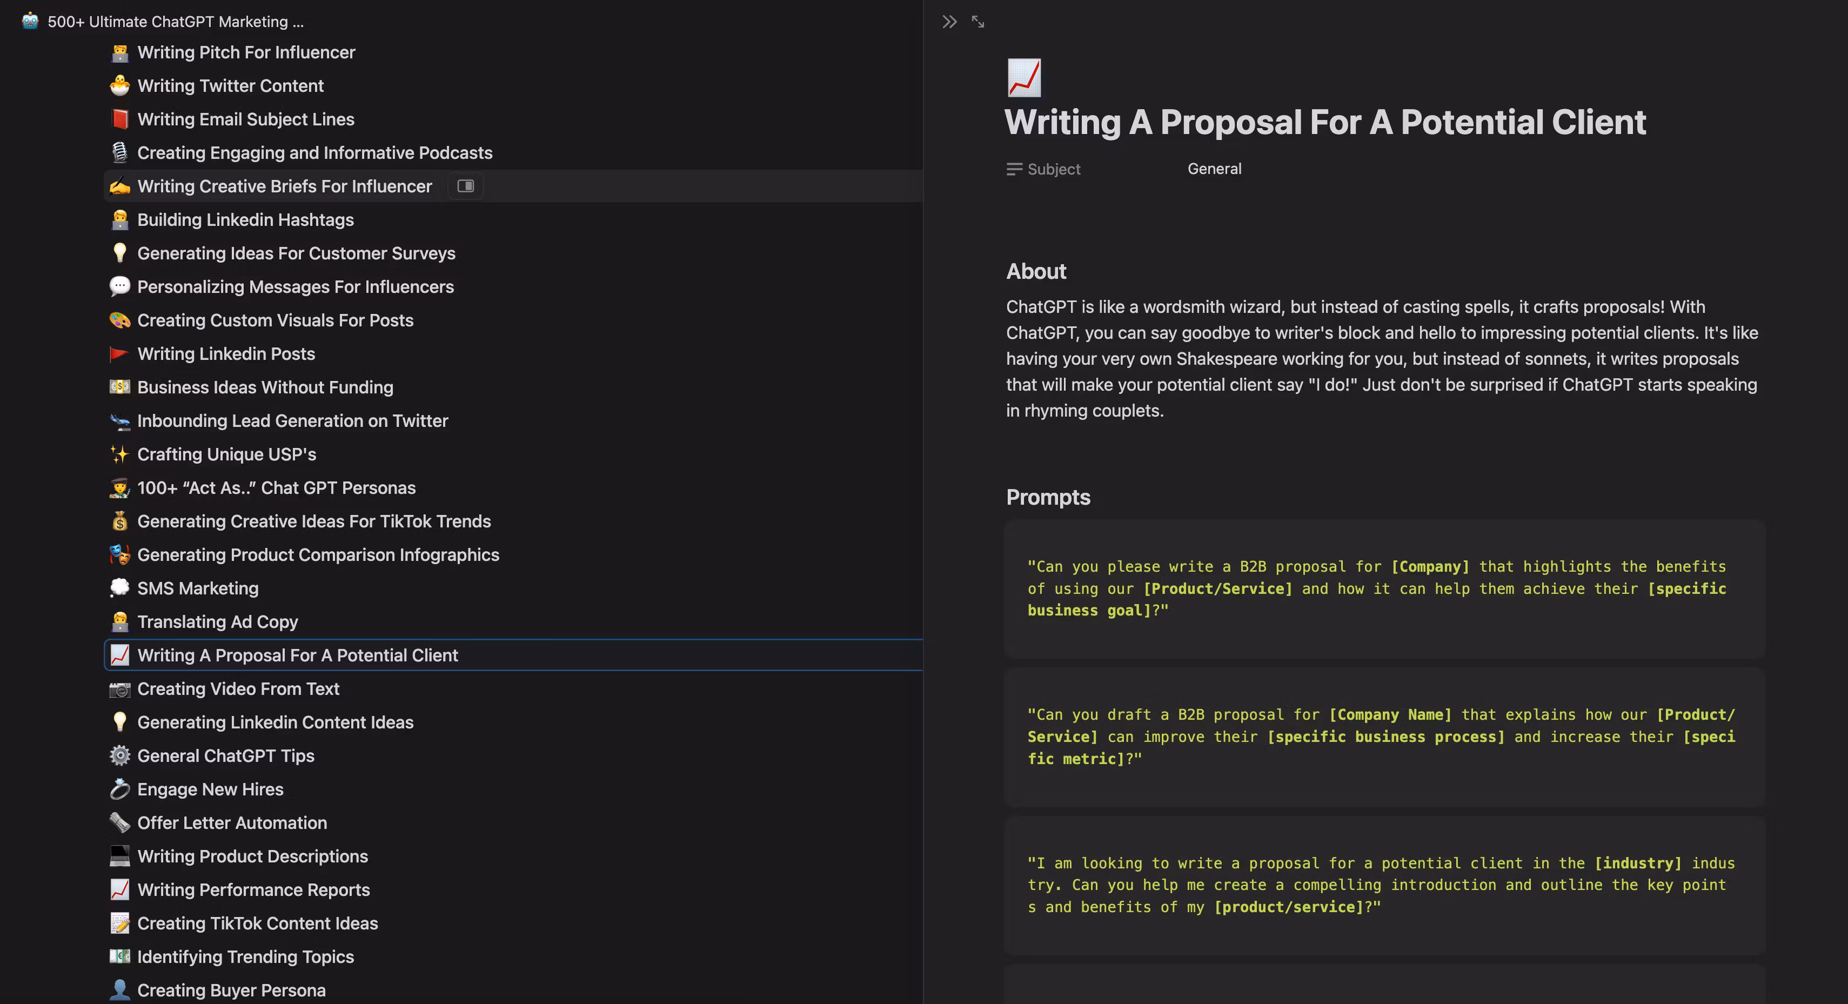Open the Engage New Hires entry
1848x1004 pixels.
pyautogui.click(x=210, y=789)
